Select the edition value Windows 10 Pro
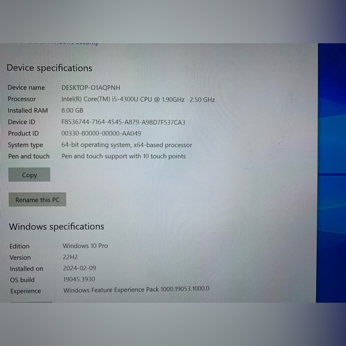The width and height of the screenshot is (346, 346). (85, 246)
